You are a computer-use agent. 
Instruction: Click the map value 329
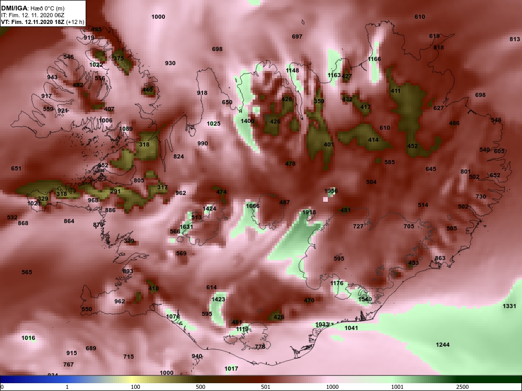click(43, 199)
